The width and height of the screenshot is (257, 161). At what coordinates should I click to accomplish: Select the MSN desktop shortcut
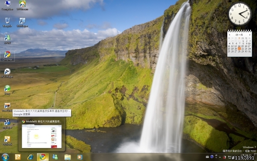(x=7, y=39)
